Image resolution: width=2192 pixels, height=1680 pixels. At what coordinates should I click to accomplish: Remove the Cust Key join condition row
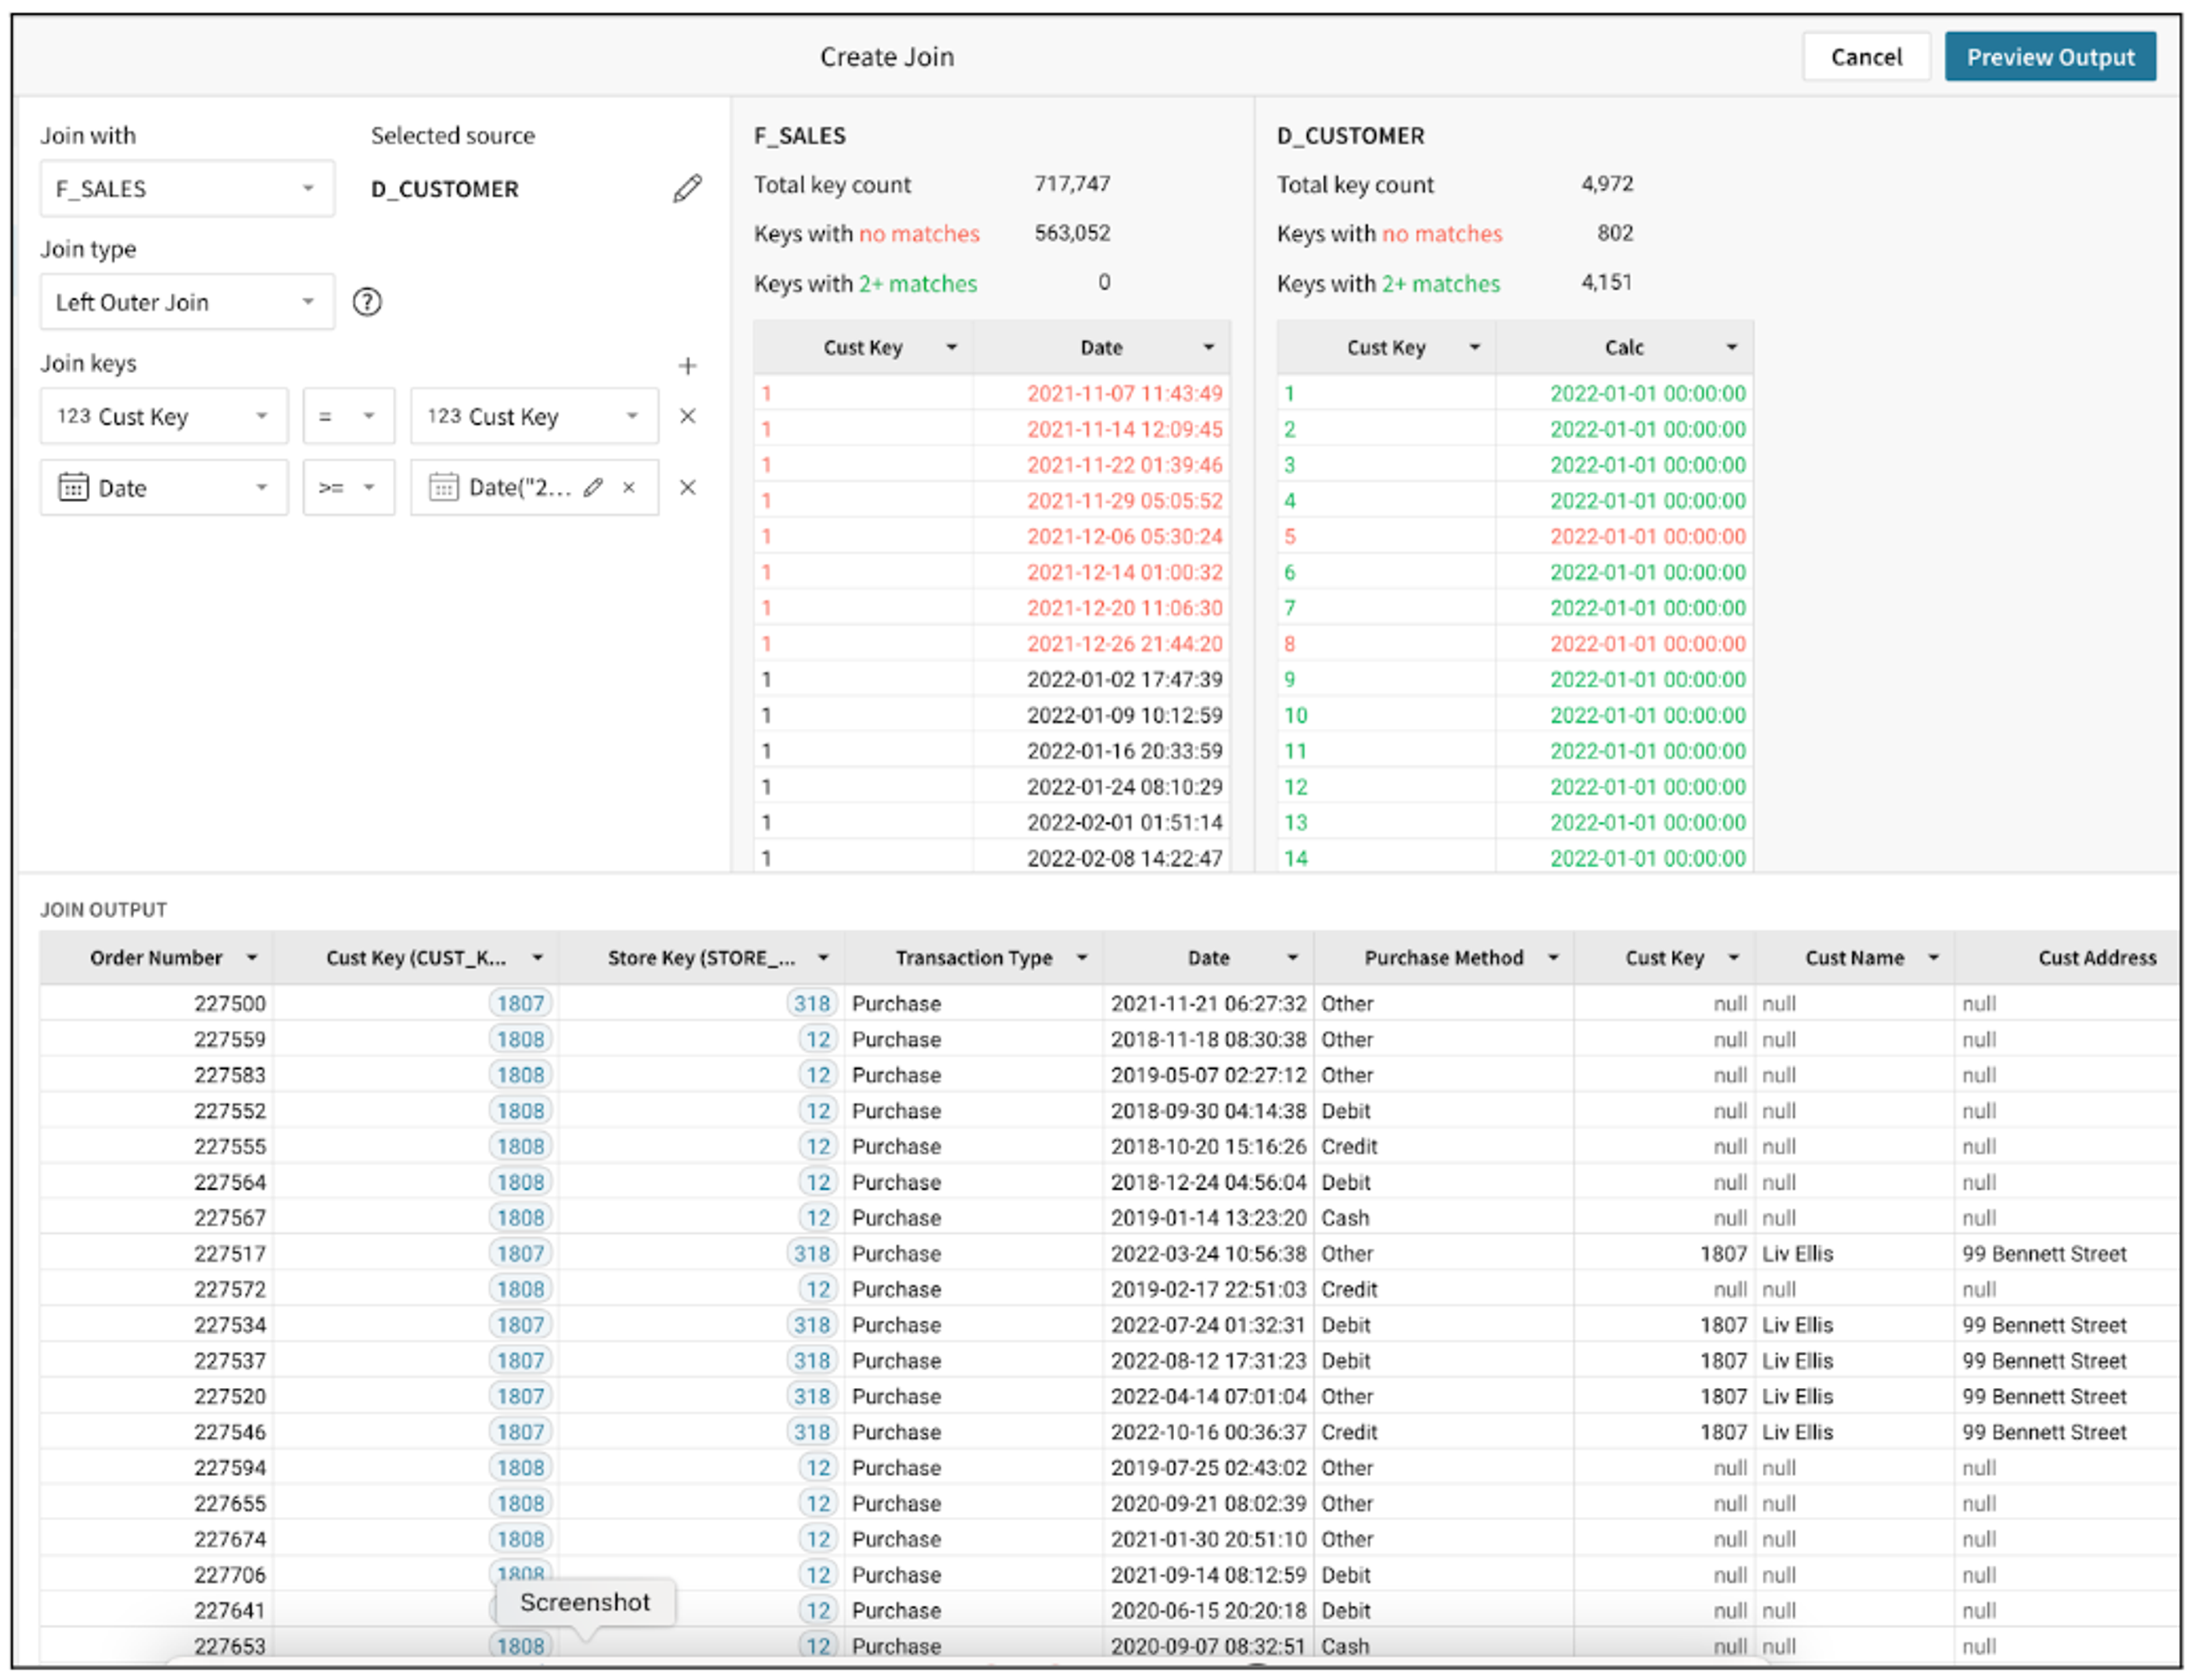click(x=687, y=416)
